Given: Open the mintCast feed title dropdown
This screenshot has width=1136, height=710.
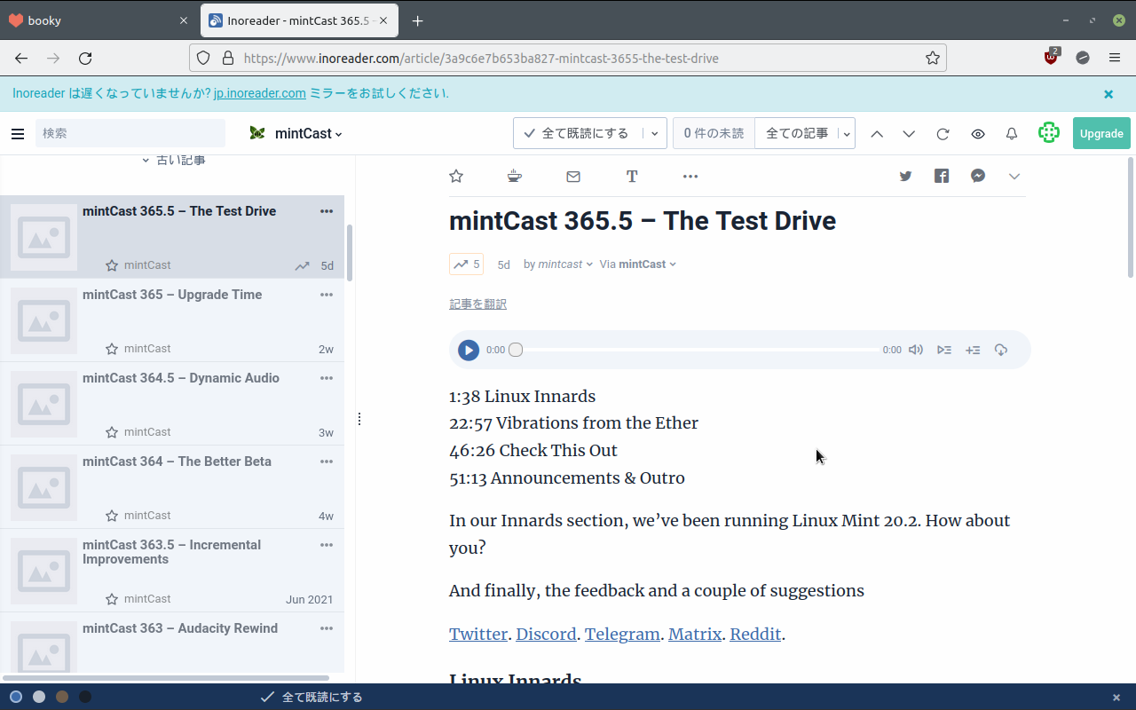Looking at the screenshot, I should pyautogui.click(x=309, y=134).
